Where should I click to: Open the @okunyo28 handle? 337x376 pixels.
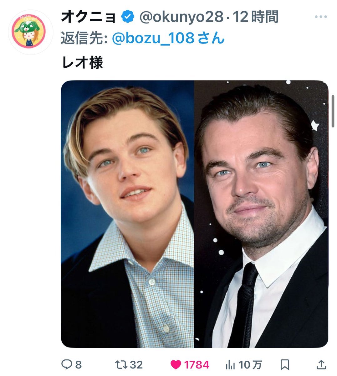coord(181,17)
